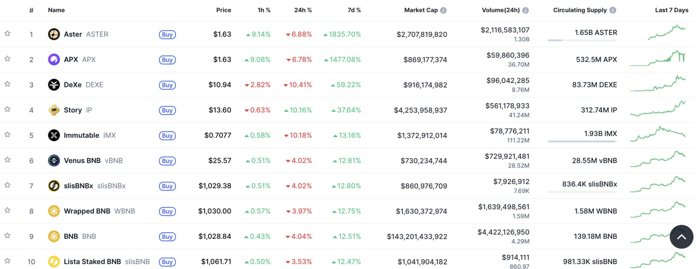Click the Immutable IMX logo icon

[54, 135]
